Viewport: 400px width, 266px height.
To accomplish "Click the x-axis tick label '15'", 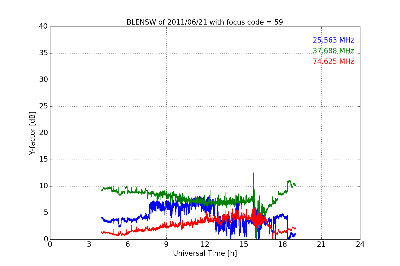I will 244,244.
